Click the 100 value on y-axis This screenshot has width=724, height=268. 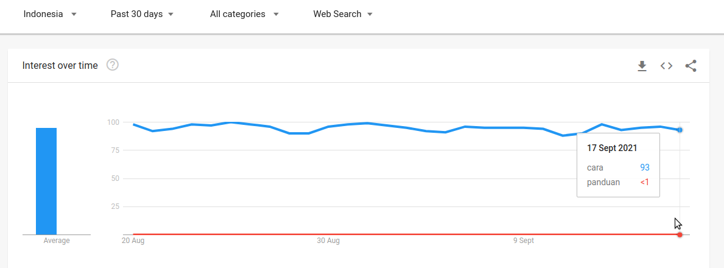point(113,122)
